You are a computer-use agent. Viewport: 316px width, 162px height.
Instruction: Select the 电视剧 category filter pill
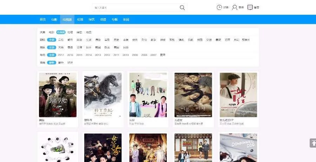(x=61, y=32)
